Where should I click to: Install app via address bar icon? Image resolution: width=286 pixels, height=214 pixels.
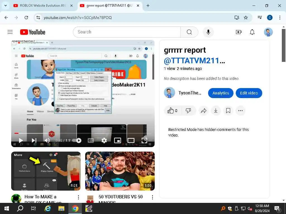[x=237, y=18]
